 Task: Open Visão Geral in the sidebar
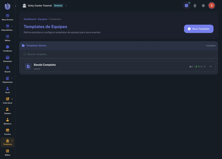pos(7,100)
